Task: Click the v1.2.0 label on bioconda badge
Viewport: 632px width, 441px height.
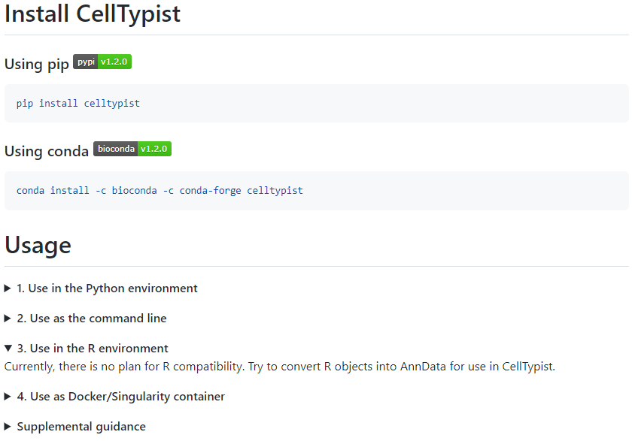Action: pos(154,148)
